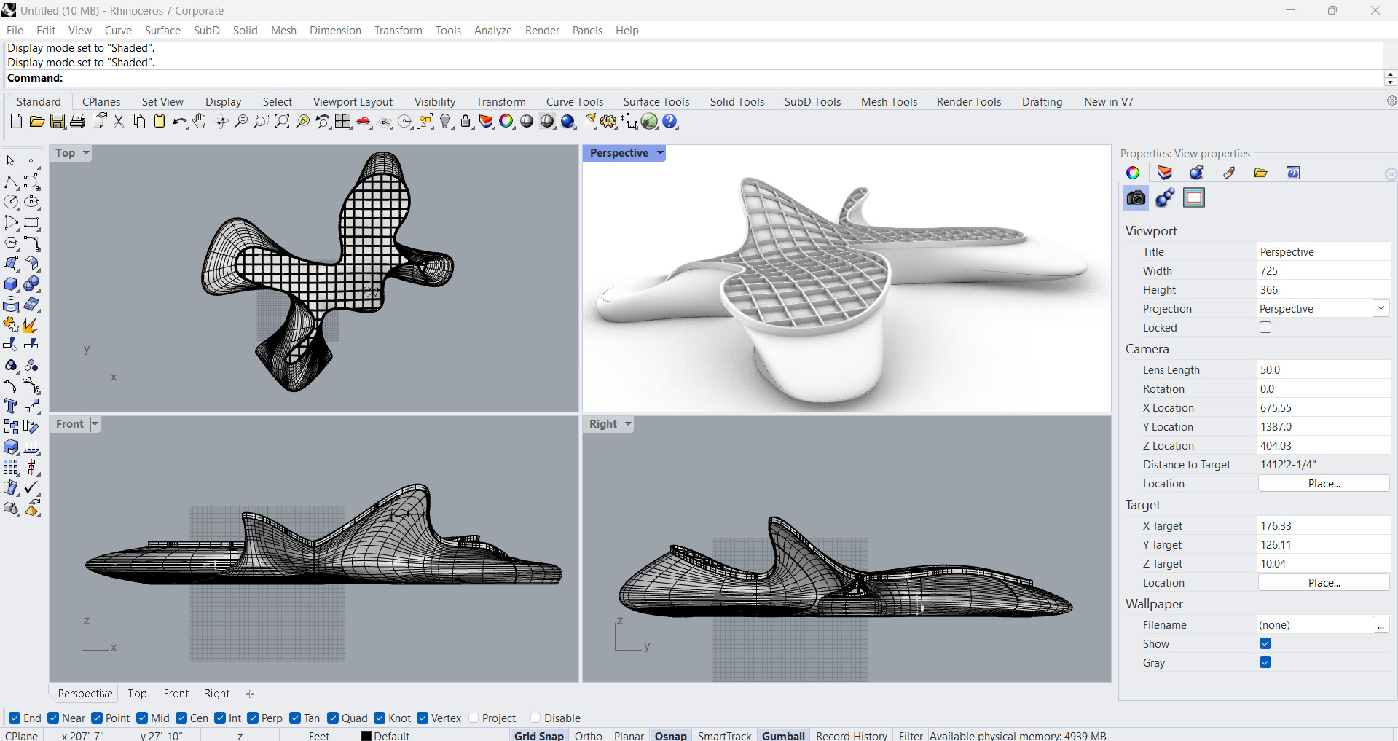Click the Help question mark icon
Image resolution: width=1398 pixels, height=741 pixels.
click(670, 122)
